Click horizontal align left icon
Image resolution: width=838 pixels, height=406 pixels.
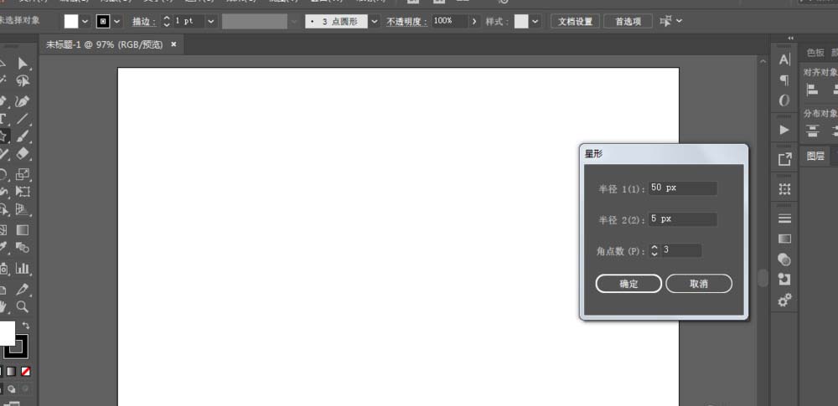coord(812,90)
